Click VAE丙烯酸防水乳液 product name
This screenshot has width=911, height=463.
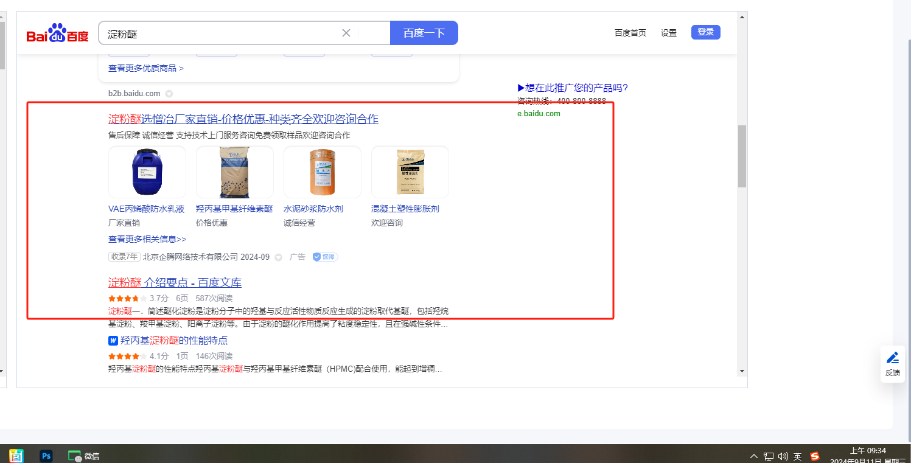click(x=146, y=209)
